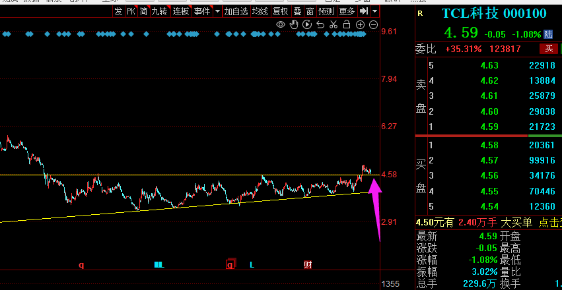Click the red 123817 委差 value
This screenshot has height=290, width=562.
click(505, 49)
